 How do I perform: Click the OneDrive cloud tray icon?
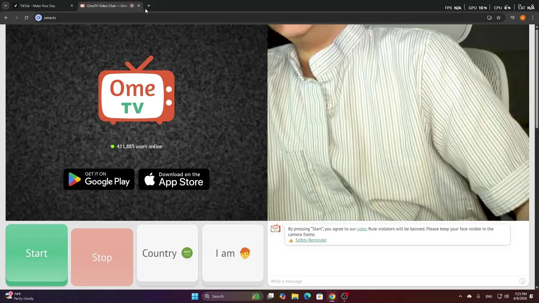pos(469,296)
